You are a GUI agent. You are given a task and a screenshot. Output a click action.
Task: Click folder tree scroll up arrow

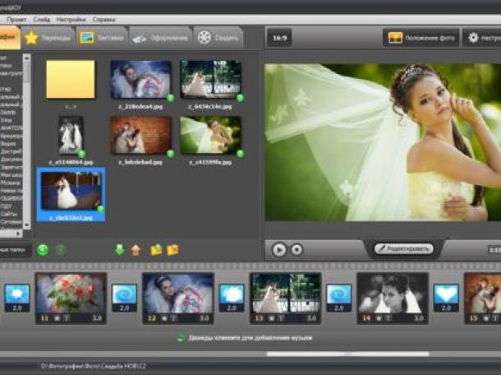[x=27, y=58]
